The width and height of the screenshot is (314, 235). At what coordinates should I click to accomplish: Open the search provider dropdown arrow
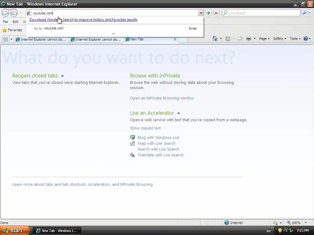pos(310,13)
